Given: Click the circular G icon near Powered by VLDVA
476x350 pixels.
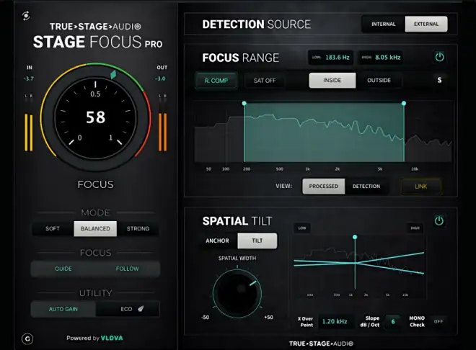Looking at the screenshot, I should point(27,338).
